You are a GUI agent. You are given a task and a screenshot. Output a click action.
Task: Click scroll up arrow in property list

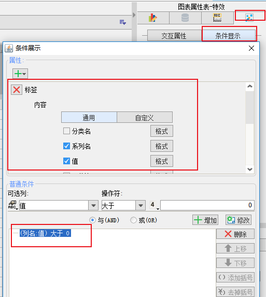pos(250,87)
